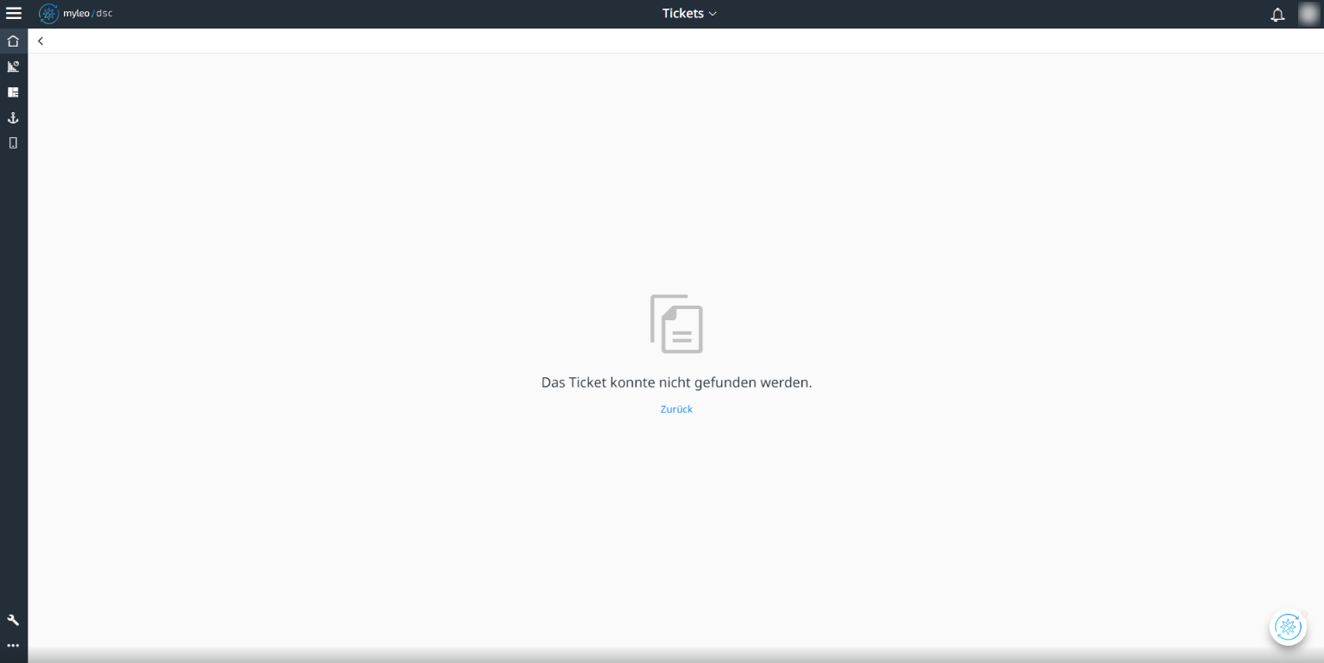Go to Home in sidebar
Image resolution: width=1324 pixels, height=663 pixels.
[x=13, y=41]
